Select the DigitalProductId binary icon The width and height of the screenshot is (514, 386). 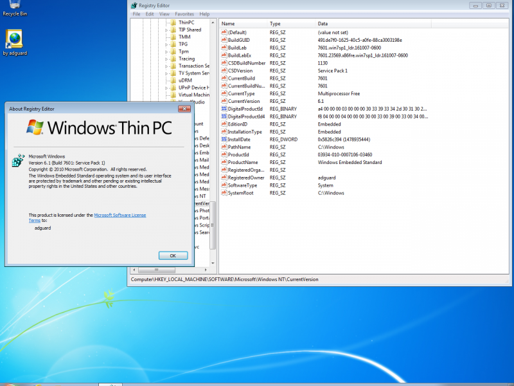pyautogui.click(x=224, y=109)
